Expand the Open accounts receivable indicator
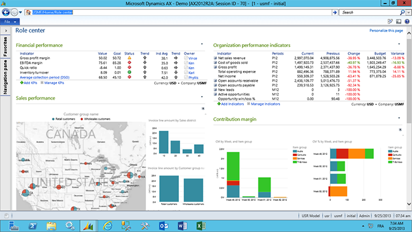The width and height of the screenshot is (412, 232). [215, 81]
